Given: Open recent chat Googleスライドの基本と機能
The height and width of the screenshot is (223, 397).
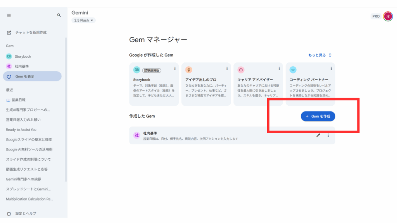Looking at the screenshot, I should coord(29,139).
